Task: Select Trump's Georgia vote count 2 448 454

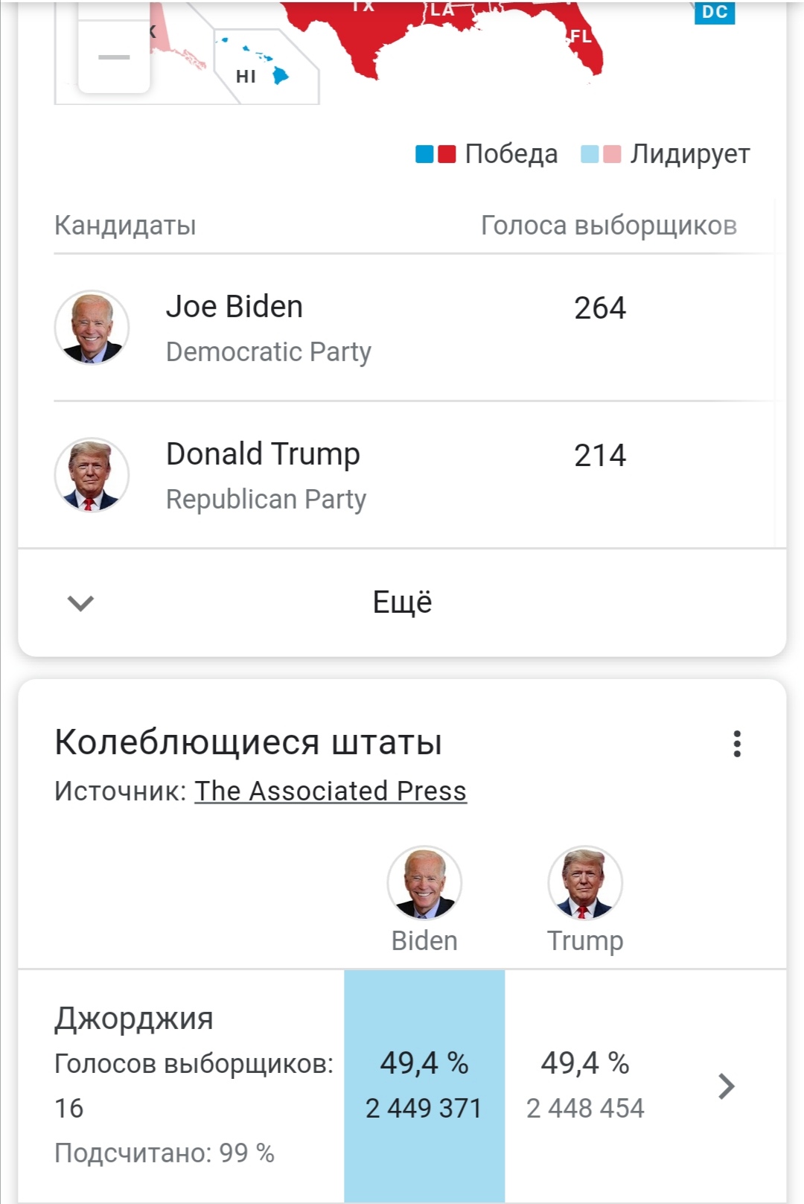Action: [x=585, y=1108]
